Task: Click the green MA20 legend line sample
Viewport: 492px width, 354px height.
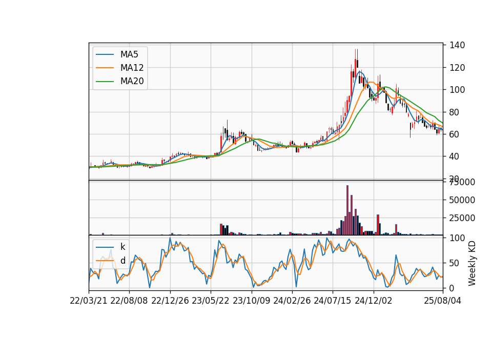Action: pyautogui.click(x=105, y=82)
